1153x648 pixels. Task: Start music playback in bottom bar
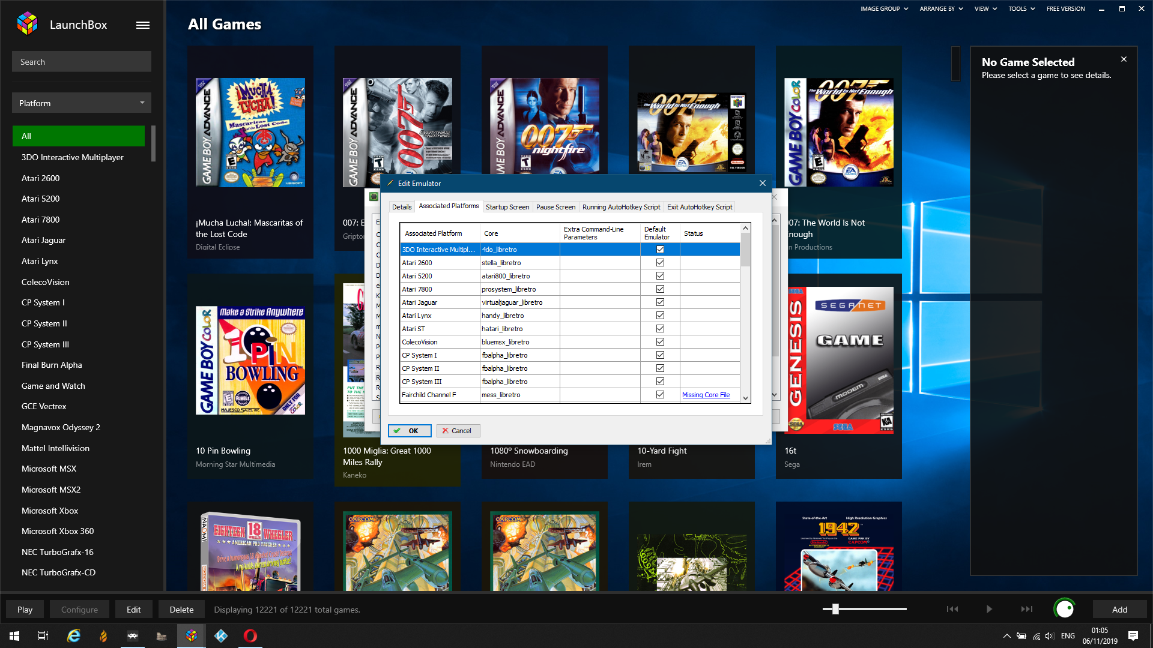click(x=989, y=609)
